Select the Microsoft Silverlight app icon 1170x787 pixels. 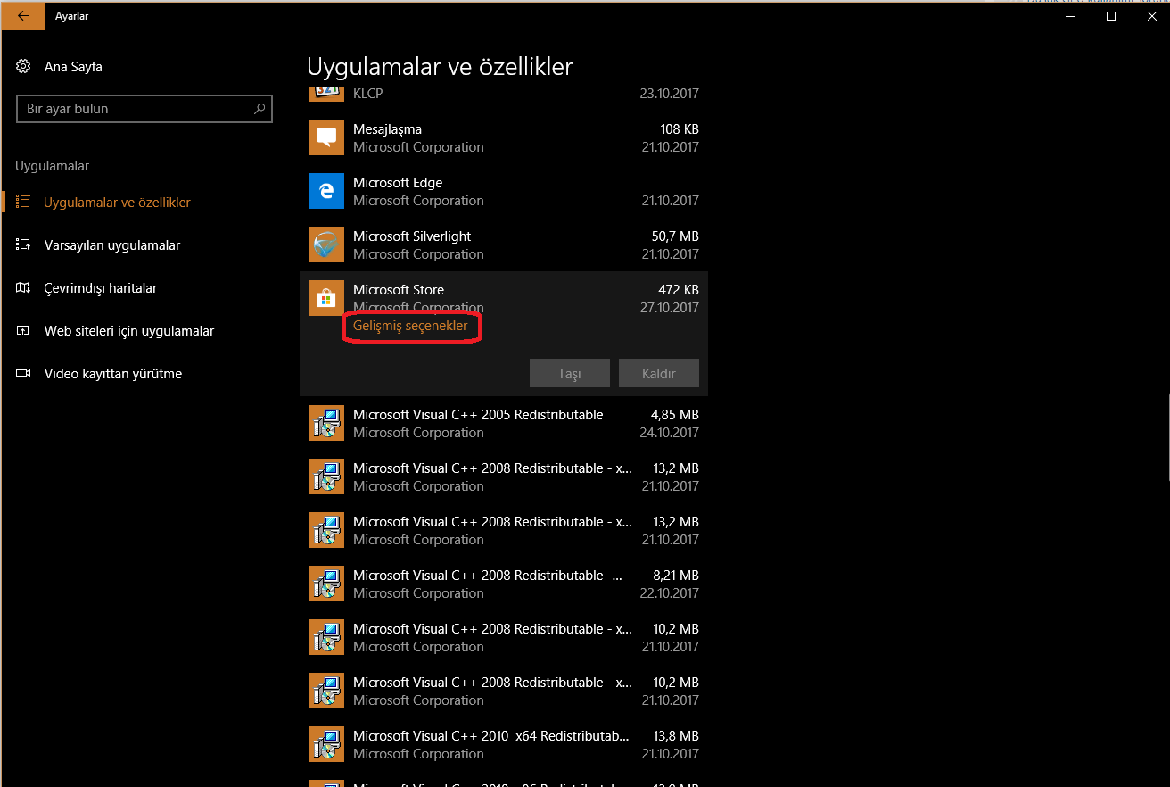[326, 244]
